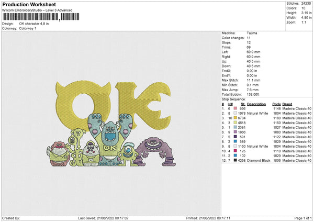Click thread code 1150 in row 4
The width and height of the screenshot is (314, 222).
click(x=277, y=123)
